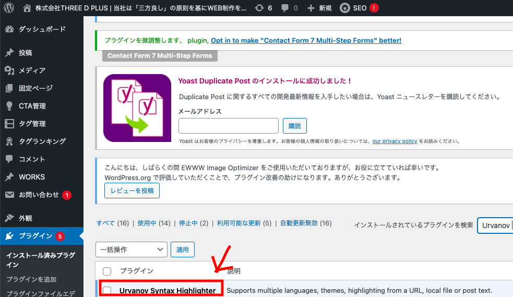Screen dimensions: 513x297
Task: Click the 投稿 pushpin icon
Action: pos(9,53)
